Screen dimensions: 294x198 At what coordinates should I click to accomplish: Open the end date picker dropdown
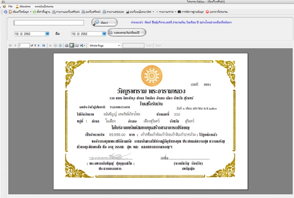tap(104, 34)
